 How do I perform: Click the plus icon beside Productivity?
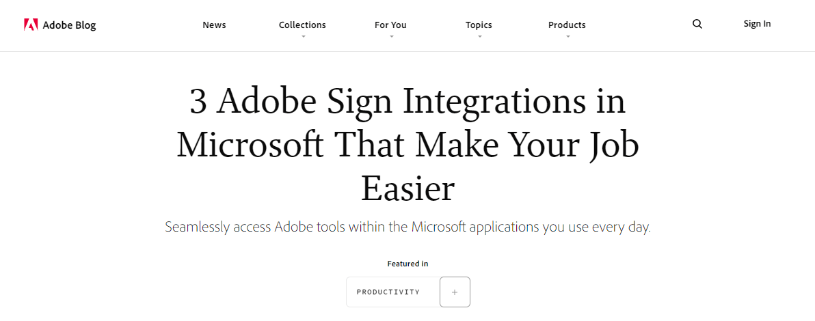455,292
